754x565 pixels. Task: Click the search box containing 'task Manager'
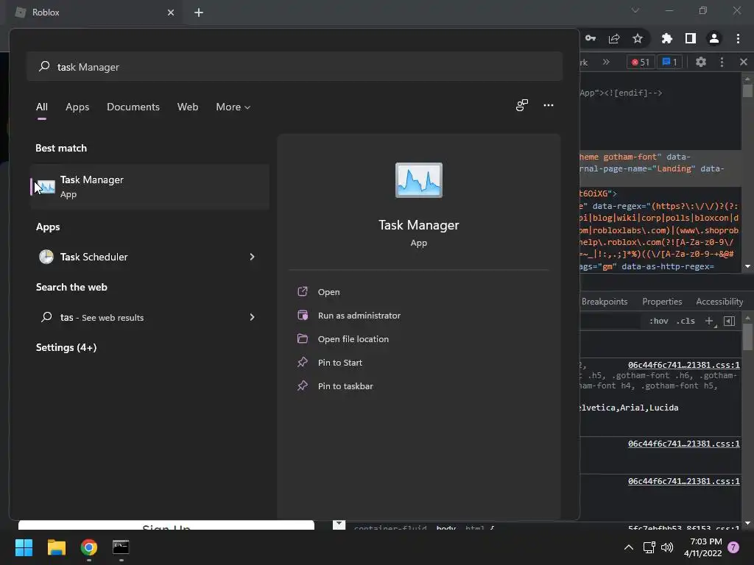click(x=295, y=66)
